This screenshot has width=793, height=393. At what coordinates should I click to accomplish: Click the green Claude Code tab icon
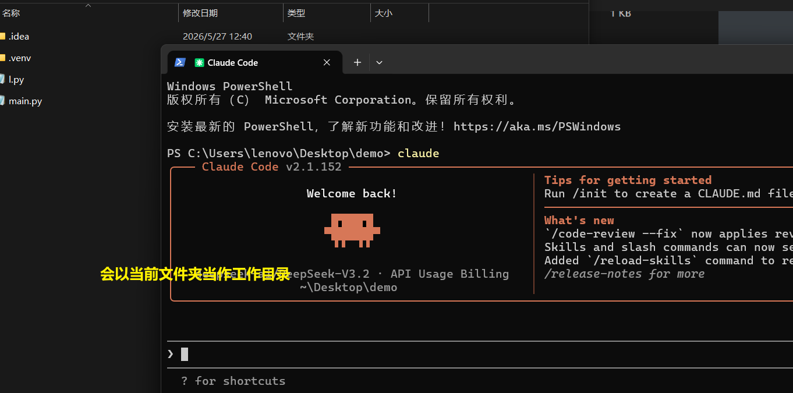199,62
